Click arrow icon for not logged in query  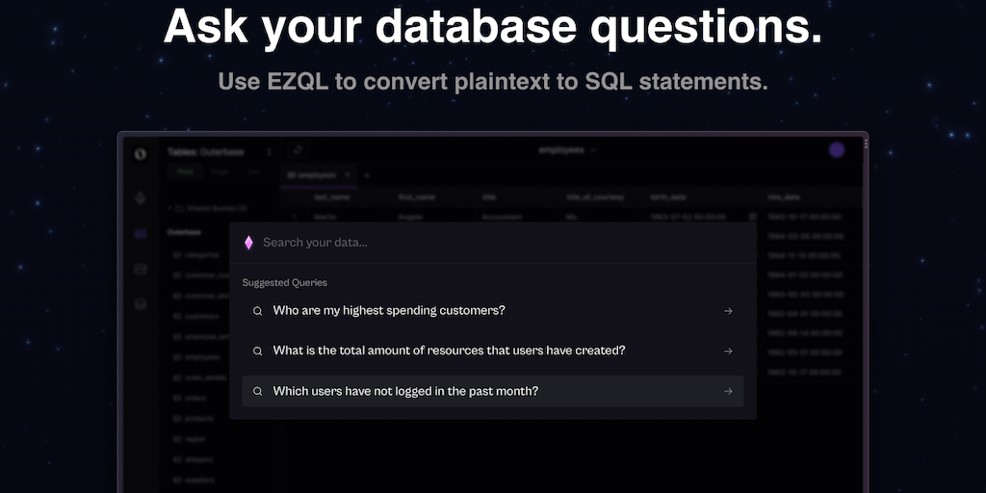(728, 392)
